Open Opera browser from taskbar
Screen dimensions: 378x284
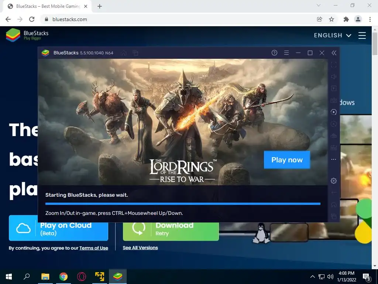pos(82,277)
